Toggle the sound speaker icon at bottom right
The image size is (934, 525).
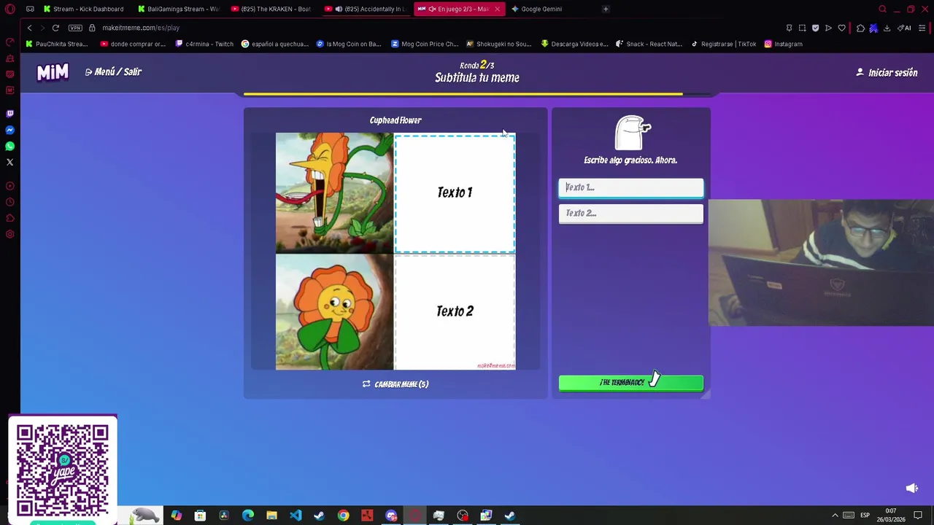point(912,488)
